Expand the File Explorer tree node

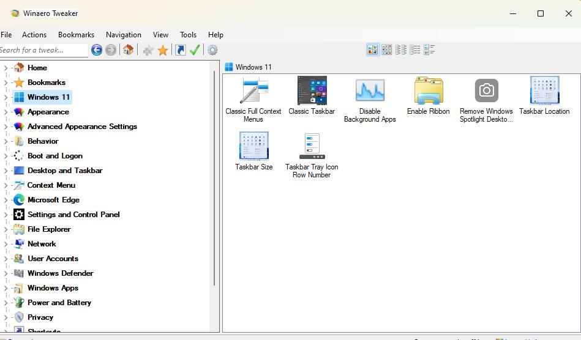tap(6, 229)
